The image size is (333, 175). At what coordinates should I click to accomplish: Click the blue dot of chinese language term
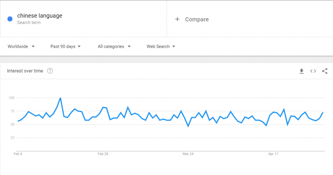10,19
